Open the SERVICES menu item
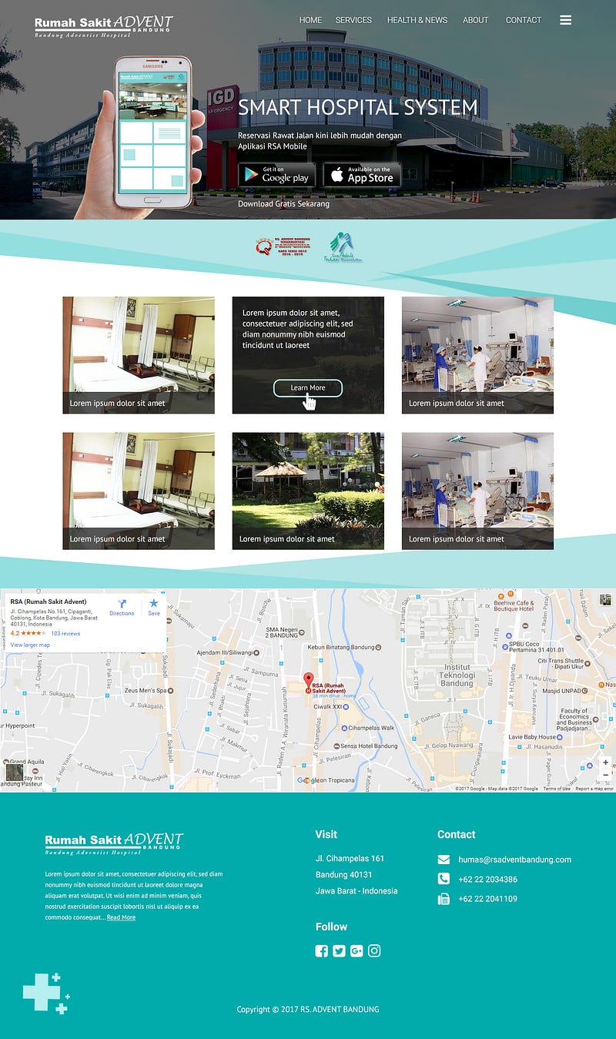 pyautogui.click(x=353, y=20)
